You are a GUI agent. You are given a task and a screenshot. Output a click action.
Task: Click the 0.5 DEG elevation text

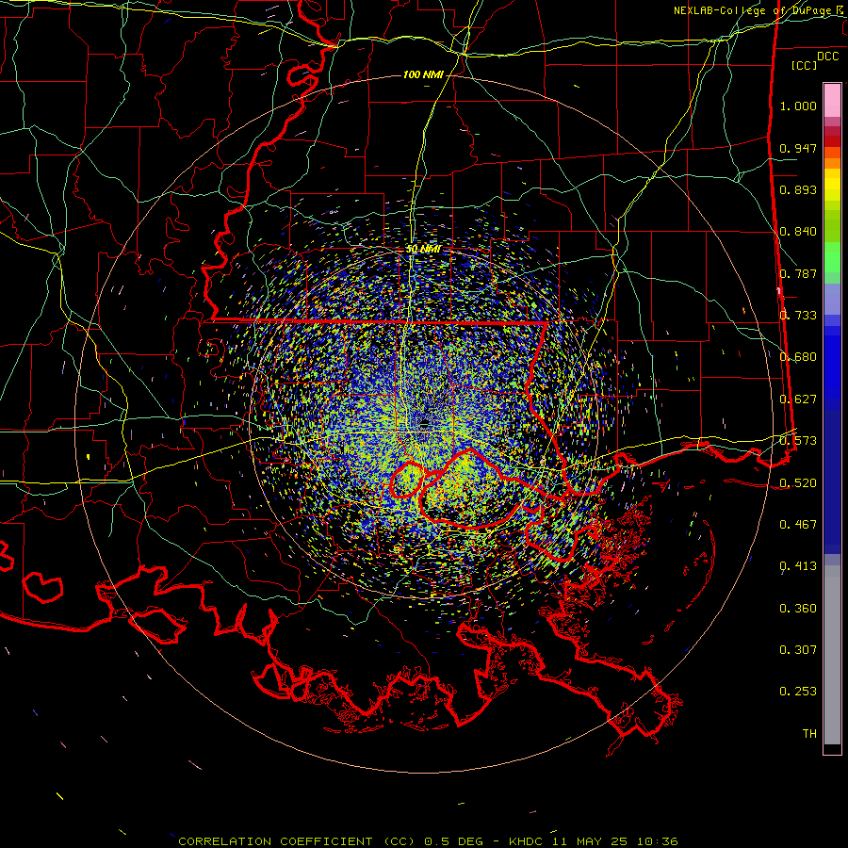[455, 841]
